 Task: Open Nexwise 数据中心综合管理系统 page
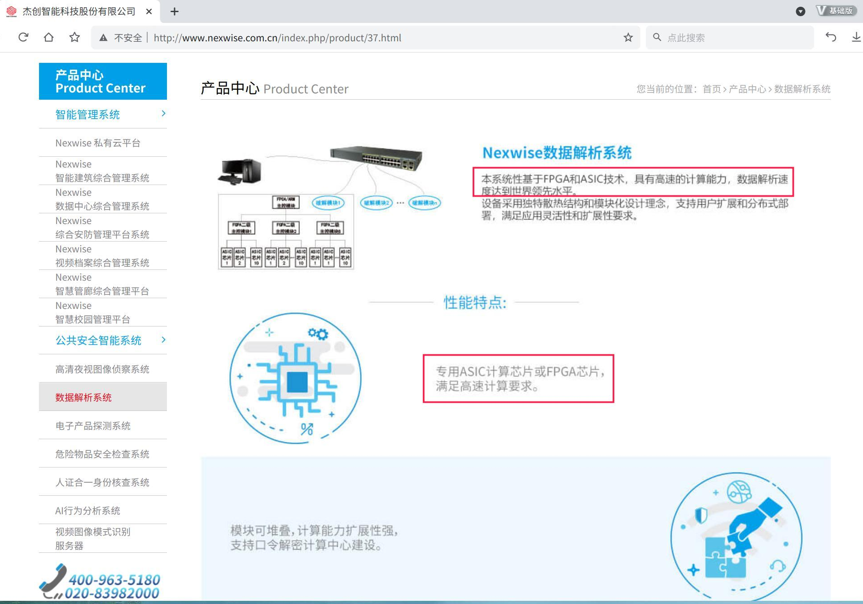tap(103, 199)
